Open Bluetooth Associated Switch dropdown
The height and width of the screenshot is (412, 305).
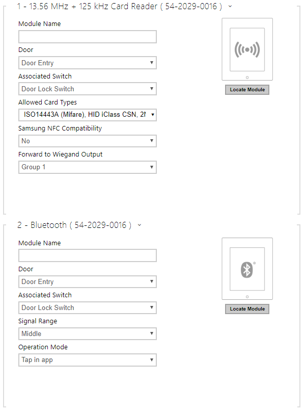tap(88, 307)
